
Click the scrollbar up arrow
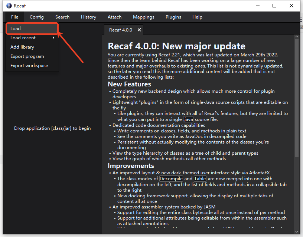click(297, 36)
